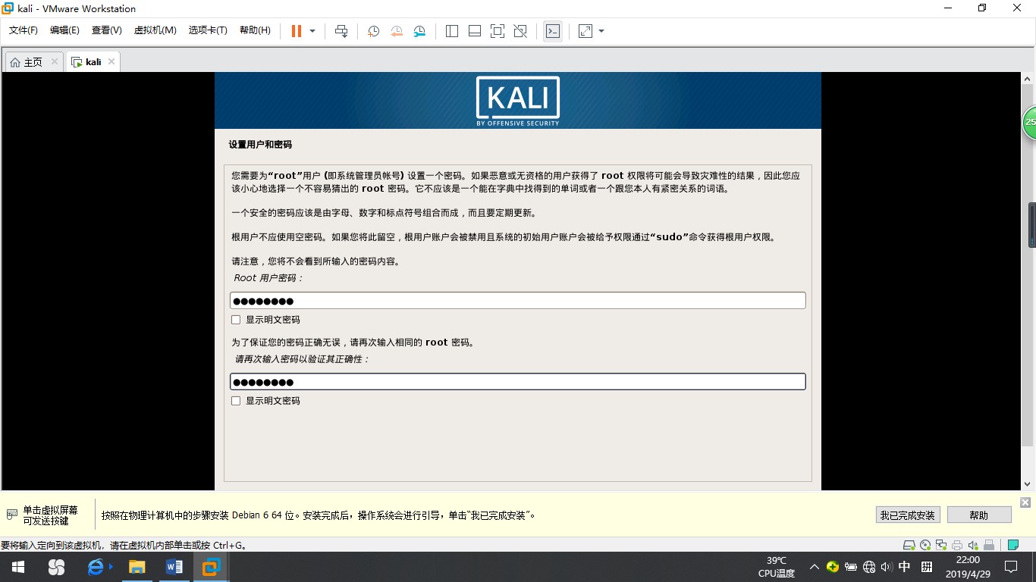Click the 拼 IME mode indicator
Image resolution: width=1036 pixels, height=582 pixels.
click(x=926, y=567)
